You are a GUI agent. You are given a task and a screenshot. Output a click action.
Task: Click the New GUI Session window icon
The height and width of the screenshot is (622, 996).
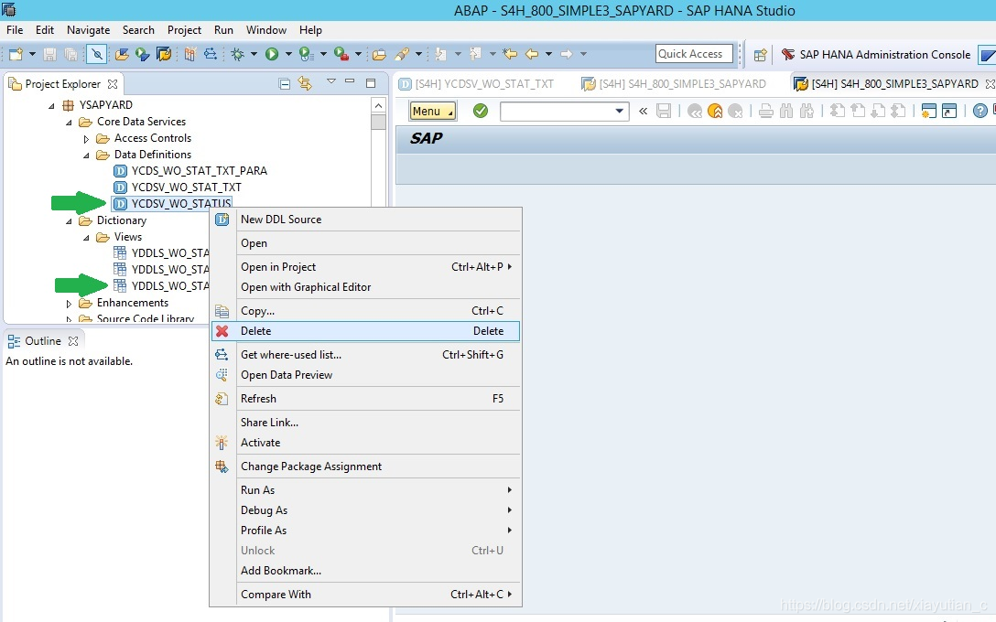tap(928, 111)
